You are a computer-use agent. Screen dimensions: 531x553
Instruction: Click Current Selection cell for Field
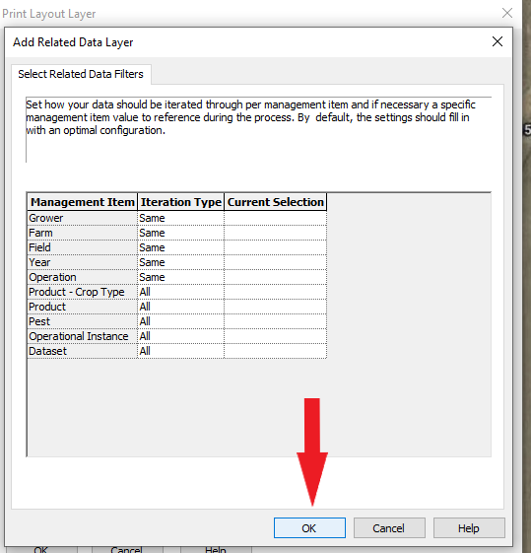pos(275,247)
